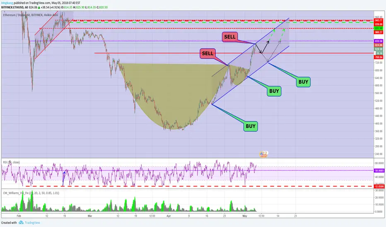The width and height of the screenshot is (386, 227).
Task: Open the bingbang author profile link
Action: coord(7,3)
